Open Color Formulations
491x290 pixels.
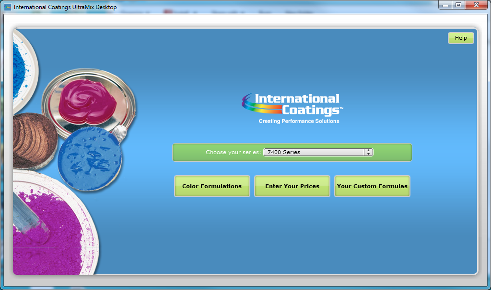(212, 186)
